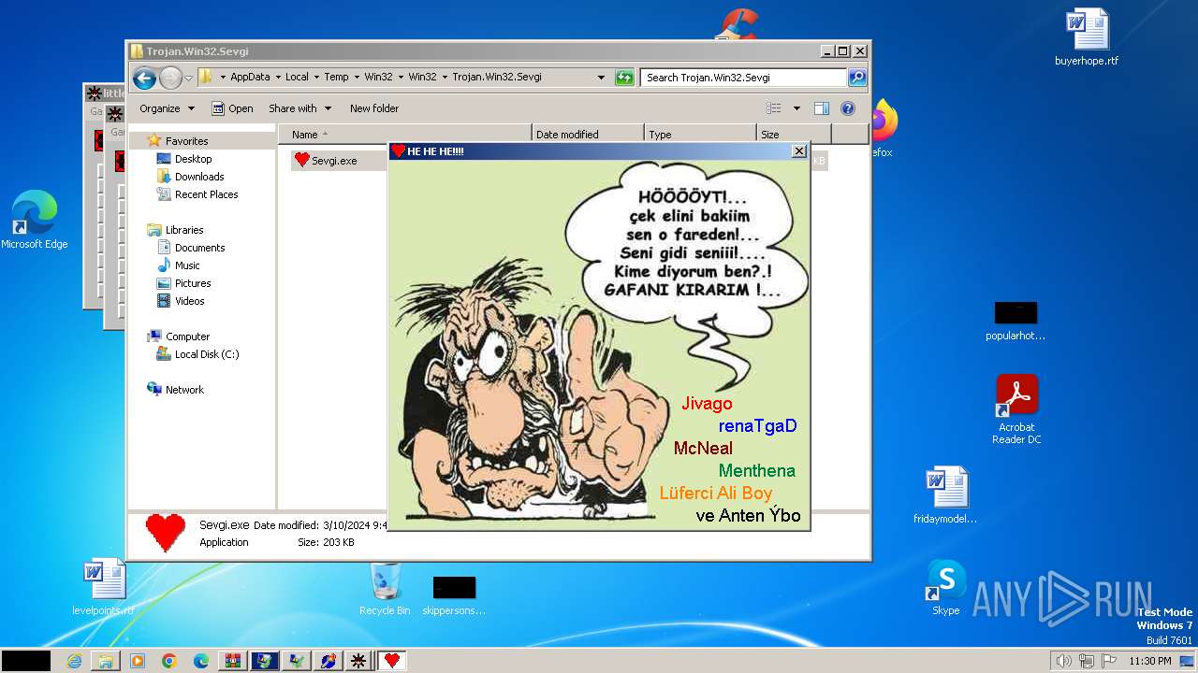This screenshot has height=673, width=1198.
Task: Click the Search Trojan.Win32.Sevgi input field
Action: point(744,78)
